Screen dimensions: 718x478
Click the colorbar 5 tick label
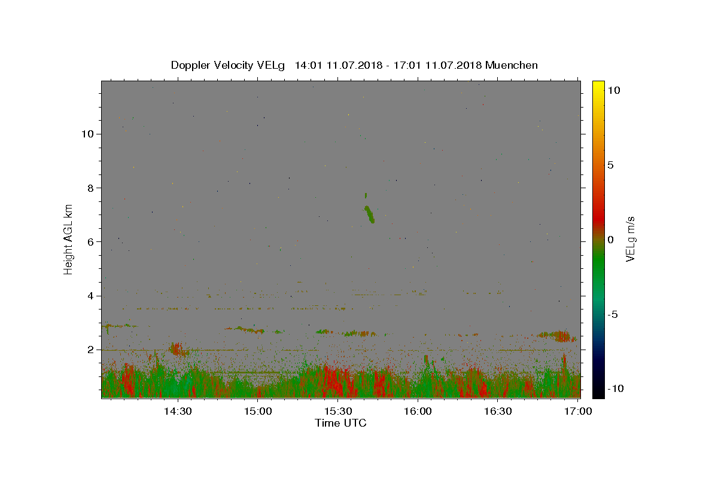click(611, 165)
